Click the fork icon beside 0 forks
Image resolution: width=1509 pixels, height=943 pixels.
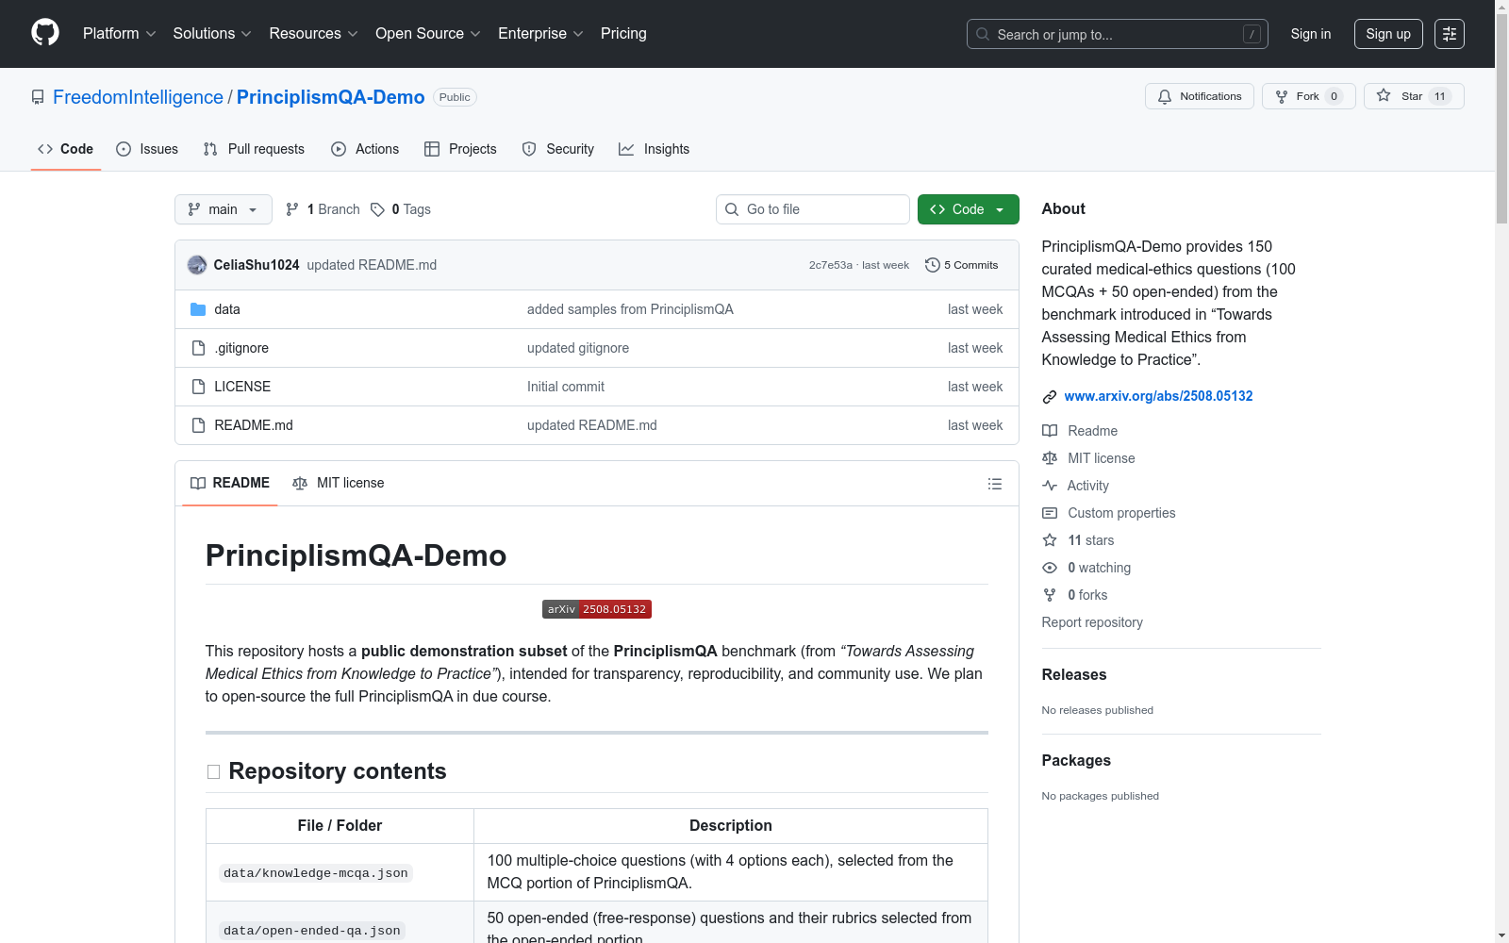tap(1050, 595)
